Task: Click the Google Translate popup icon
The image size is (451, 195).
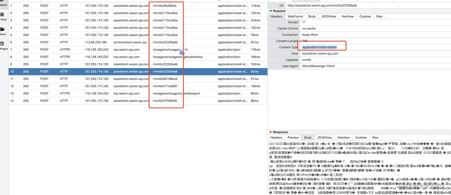Action: pyautogui.click(x=181, y=53)
